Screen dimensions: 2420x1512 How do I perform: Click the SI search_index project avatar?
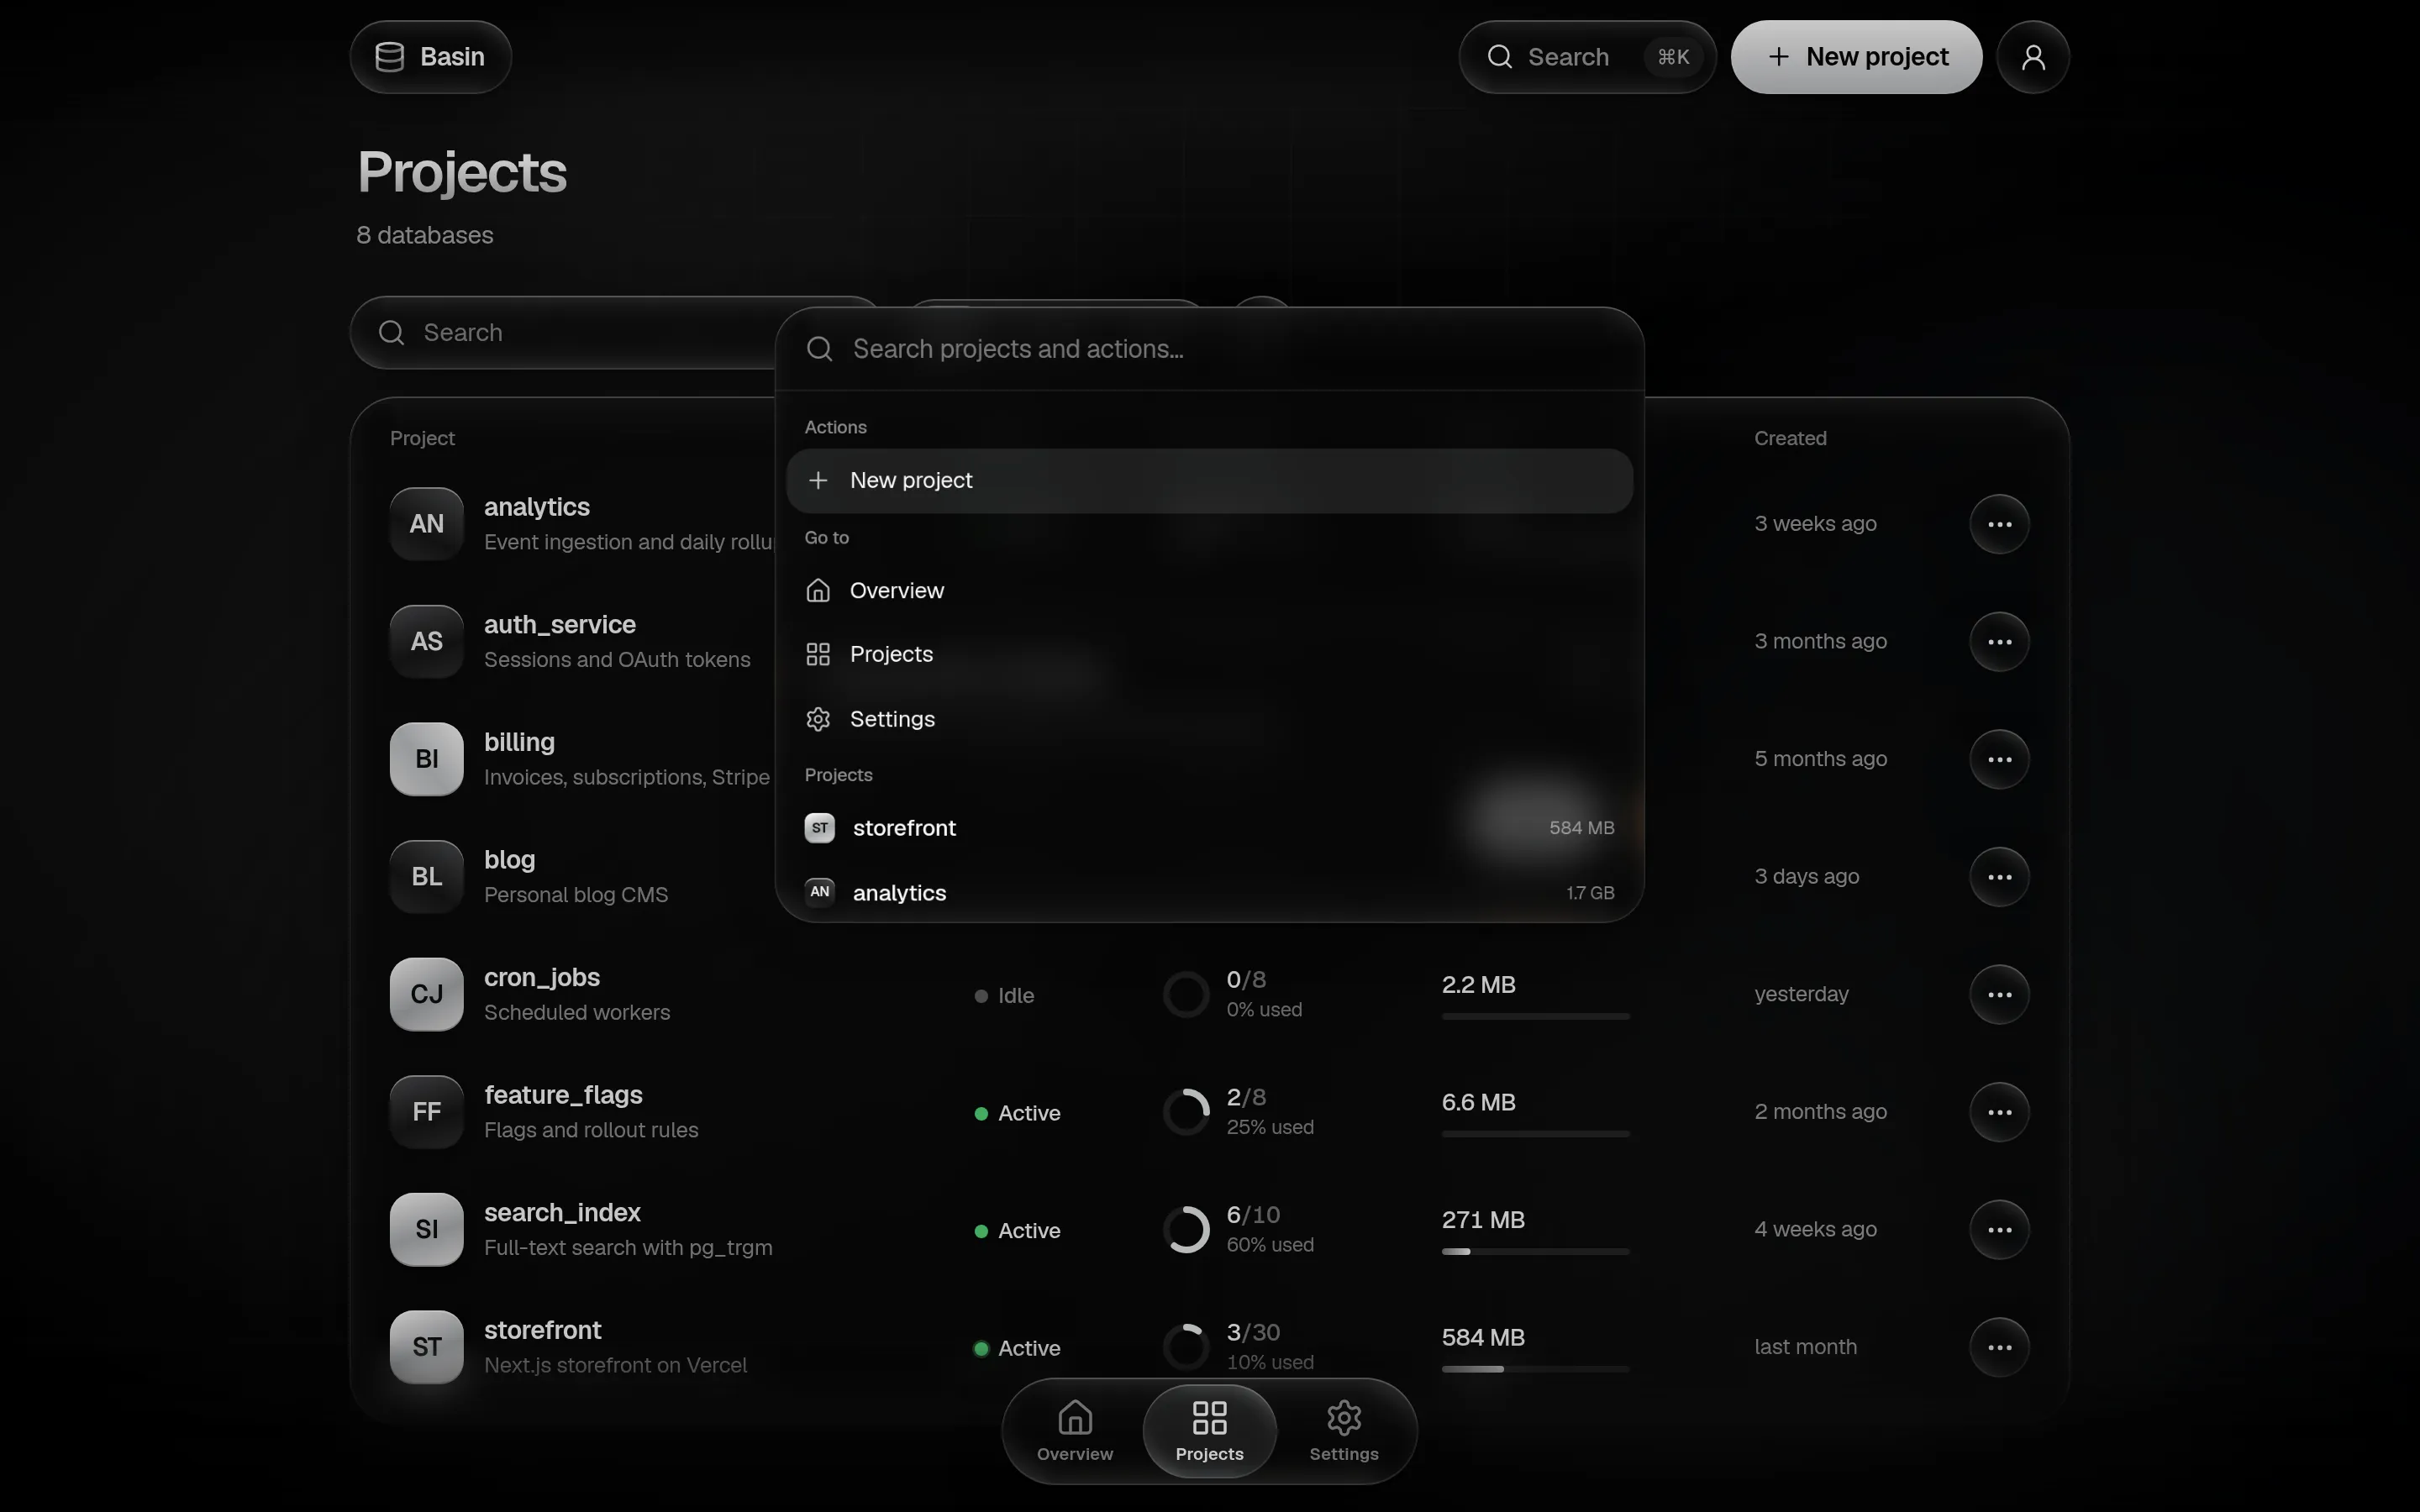[427, 1230]
